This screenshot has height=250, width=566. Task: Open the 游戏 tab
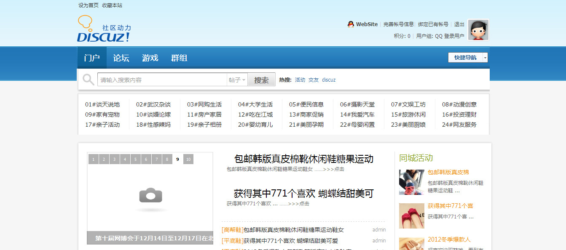150,58
